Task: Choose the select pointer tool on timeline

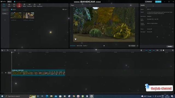Action: (x=2, y=50)
